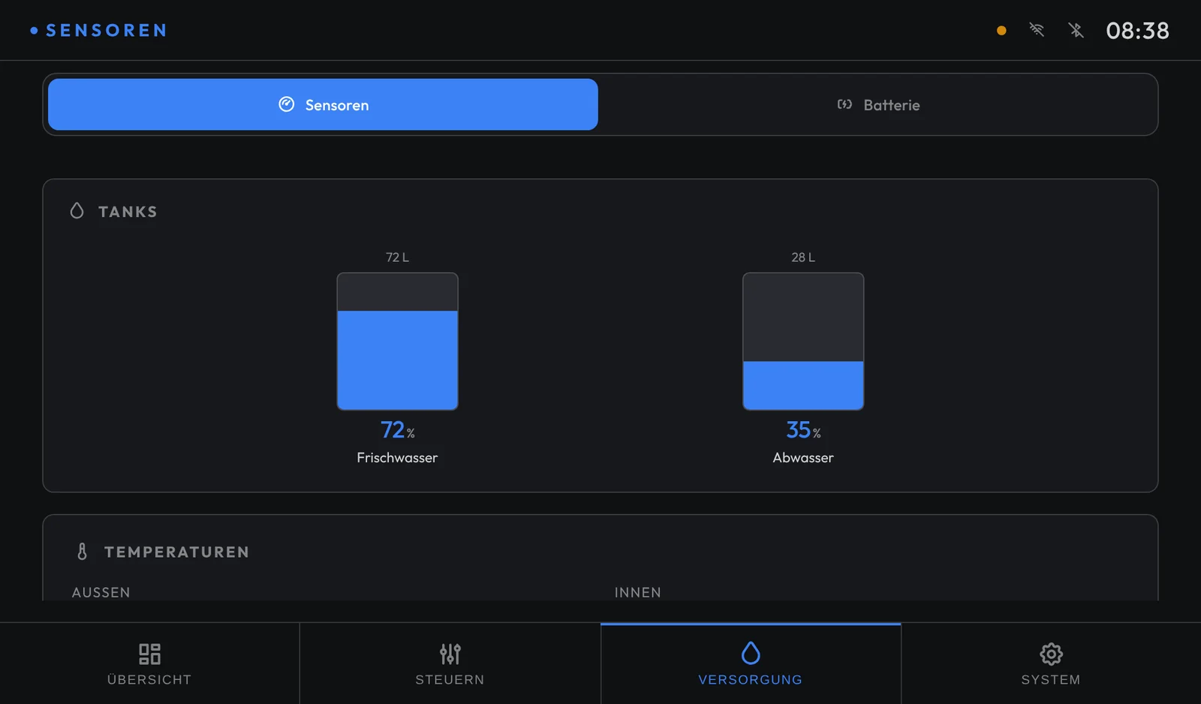Click the Frischwasser label
This screenshot has width=1201, height=704.
pos(397,458)
